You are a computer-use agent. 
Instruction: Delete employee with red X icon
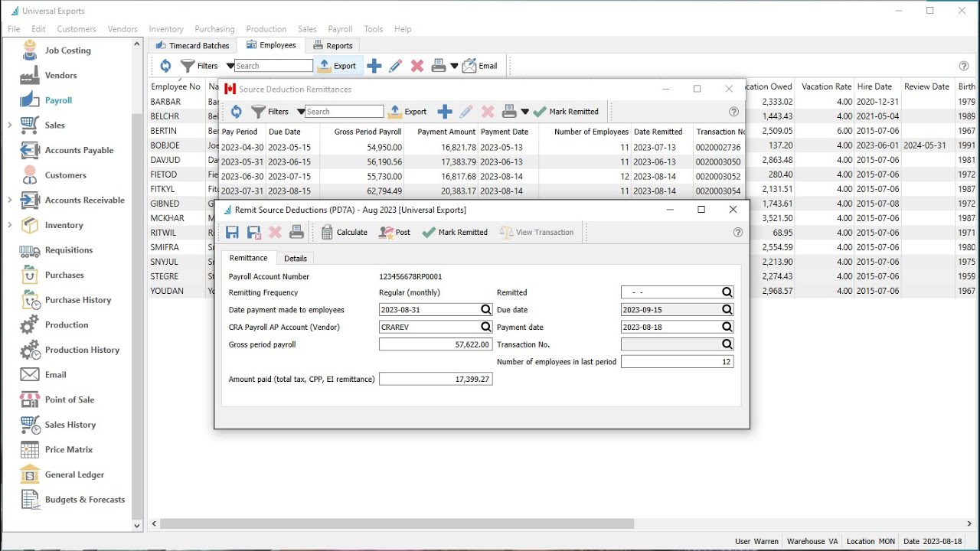417,66
